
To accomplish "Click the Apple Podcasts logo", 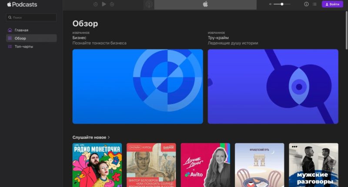I will 22,4.
